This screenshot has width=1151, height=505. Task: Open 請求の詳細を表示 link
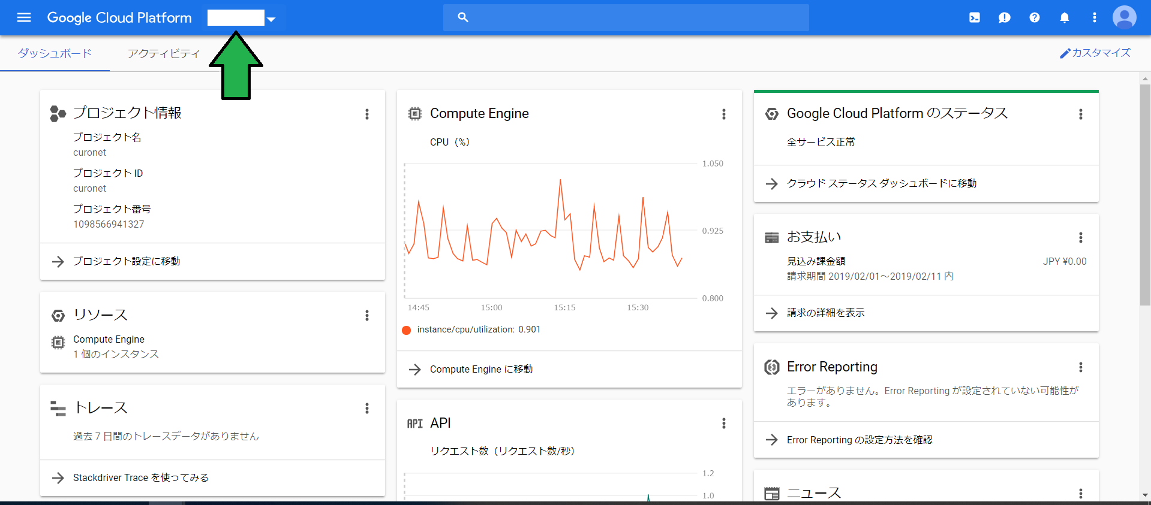tap(825, 313)
